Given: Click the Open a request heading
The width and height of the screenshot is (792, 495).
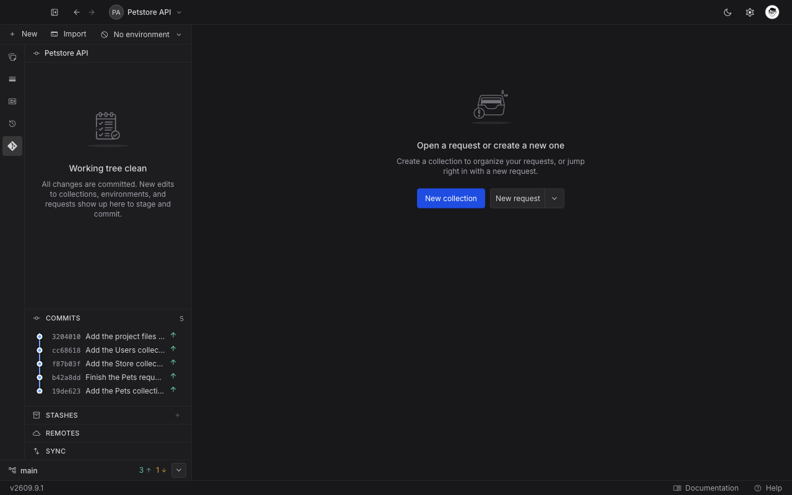Looking at the screenshot, I should [491, 145].
